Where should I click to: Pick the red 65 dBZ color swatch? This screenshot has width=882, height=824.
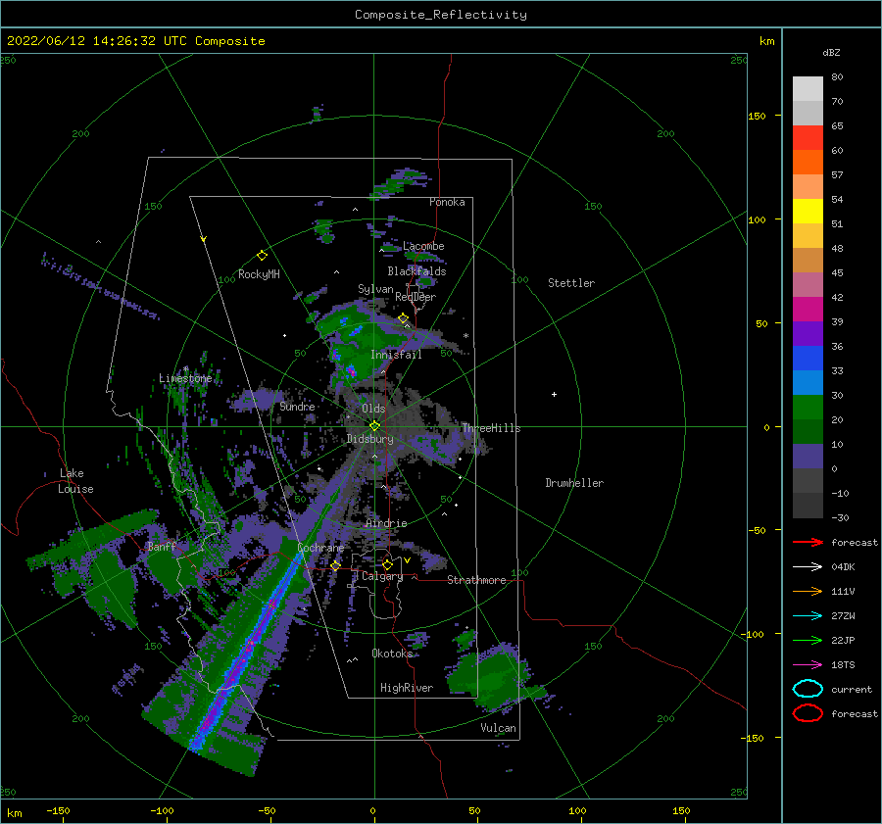pyautogui.click(x=808, y=137)
